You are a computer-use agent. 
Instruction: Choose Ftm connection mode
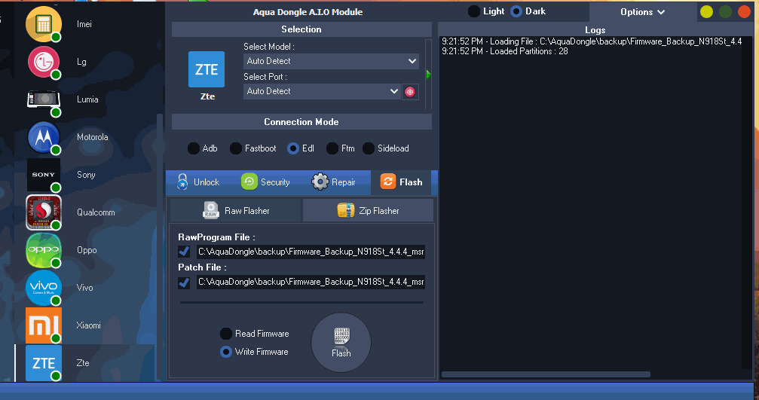coord(332,148)
